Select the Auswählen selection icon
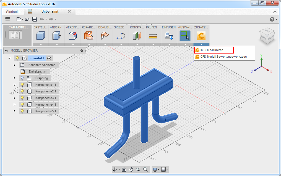This screenshot has width=281, height=176. (185, 36)
